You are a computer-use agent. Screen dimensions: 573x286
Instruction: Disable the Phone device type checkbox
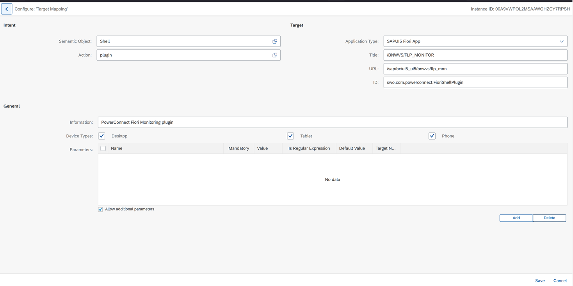point(432,136)
